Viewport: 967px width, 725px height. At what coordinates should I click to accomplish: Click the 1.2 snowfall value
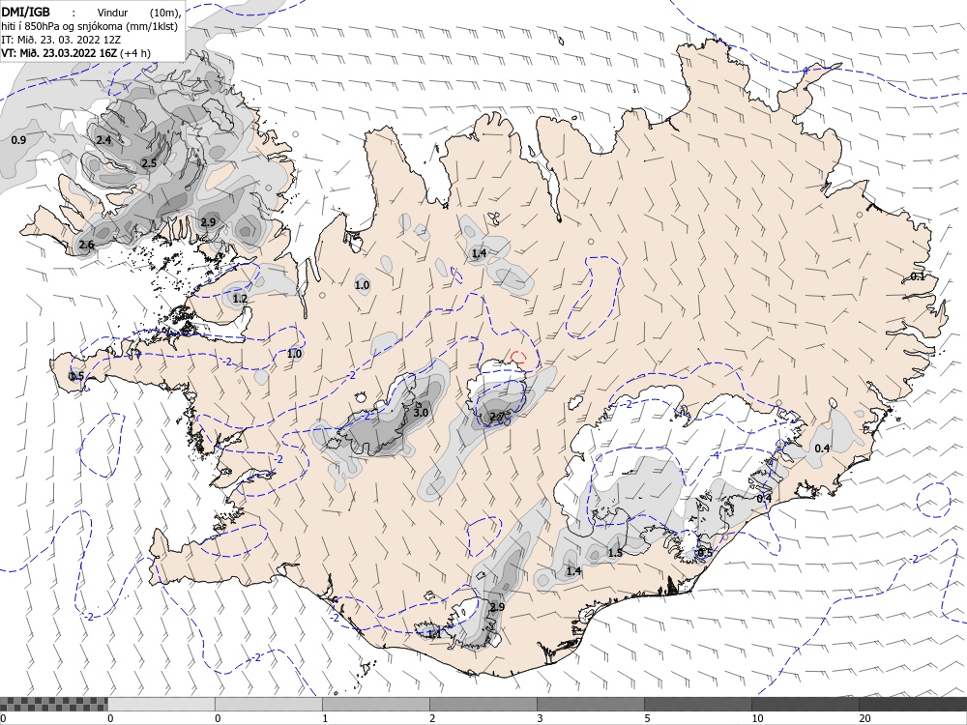tap(239, 299)
